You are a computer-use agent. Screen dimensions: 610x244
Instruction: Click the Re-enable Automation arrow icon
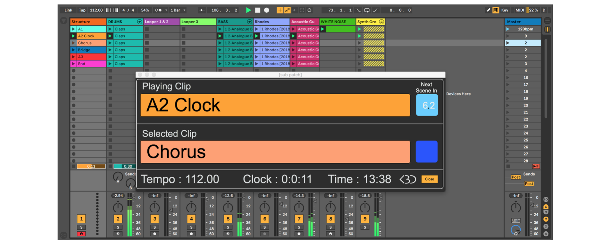coord(295,10)
